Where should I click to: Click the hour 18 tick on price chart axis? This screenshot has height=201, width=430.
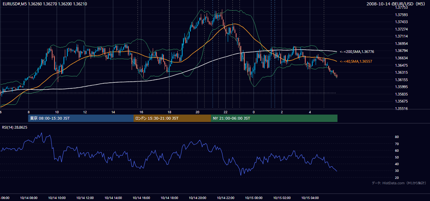pos(169,112)
